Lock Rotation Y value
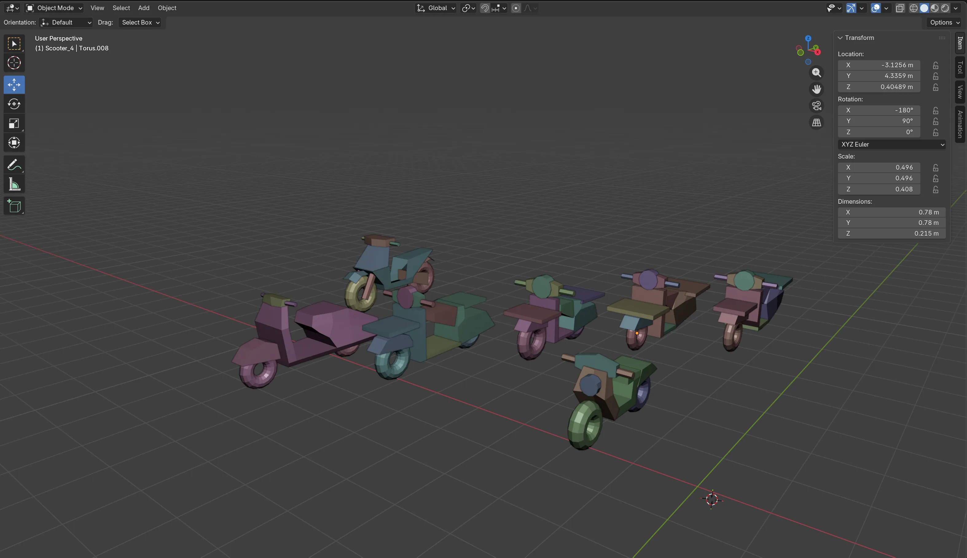 pos(936,121)
